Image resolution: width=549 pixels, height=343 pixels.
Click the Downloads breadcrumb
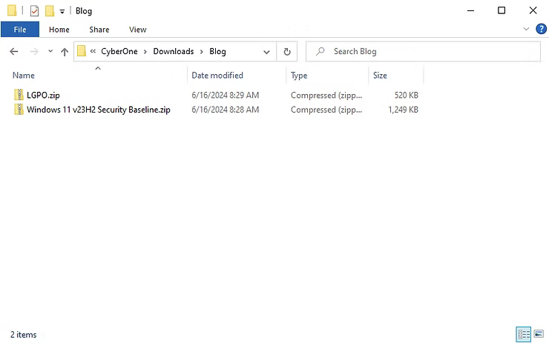click(x=174, y=51)
